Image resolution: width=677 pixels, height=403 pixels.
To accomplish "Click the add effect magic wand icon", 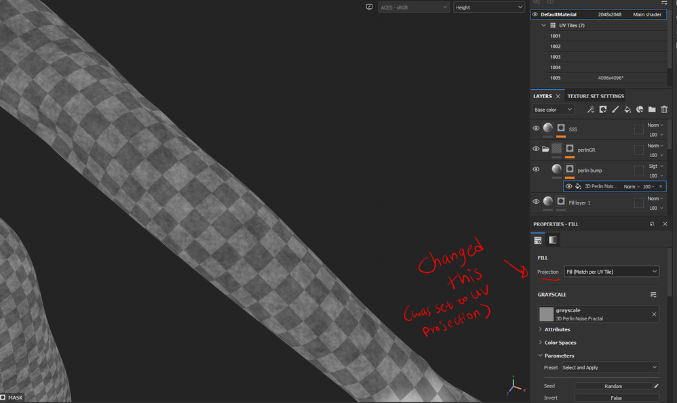I will pos(590,110).
